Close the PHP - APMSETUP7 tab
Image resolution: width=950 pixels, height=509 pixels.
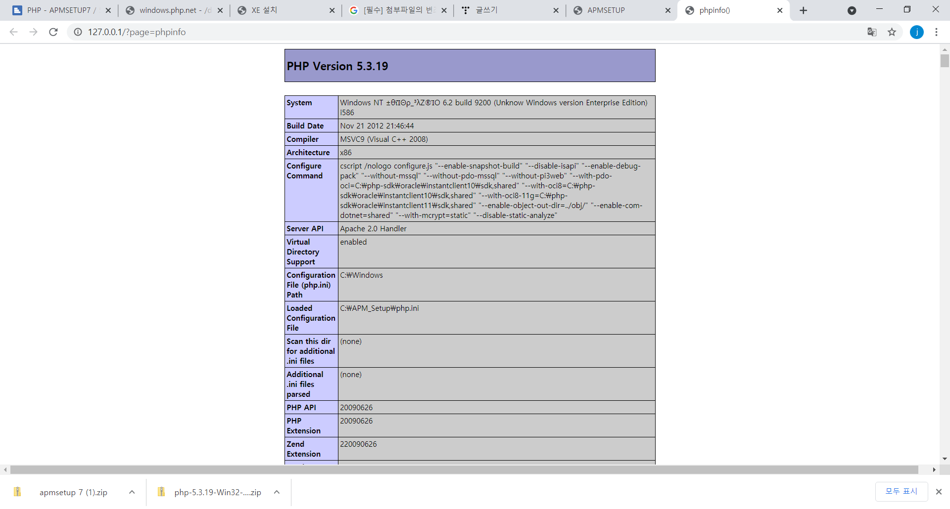pyautogui.click(x=108, y=10)
